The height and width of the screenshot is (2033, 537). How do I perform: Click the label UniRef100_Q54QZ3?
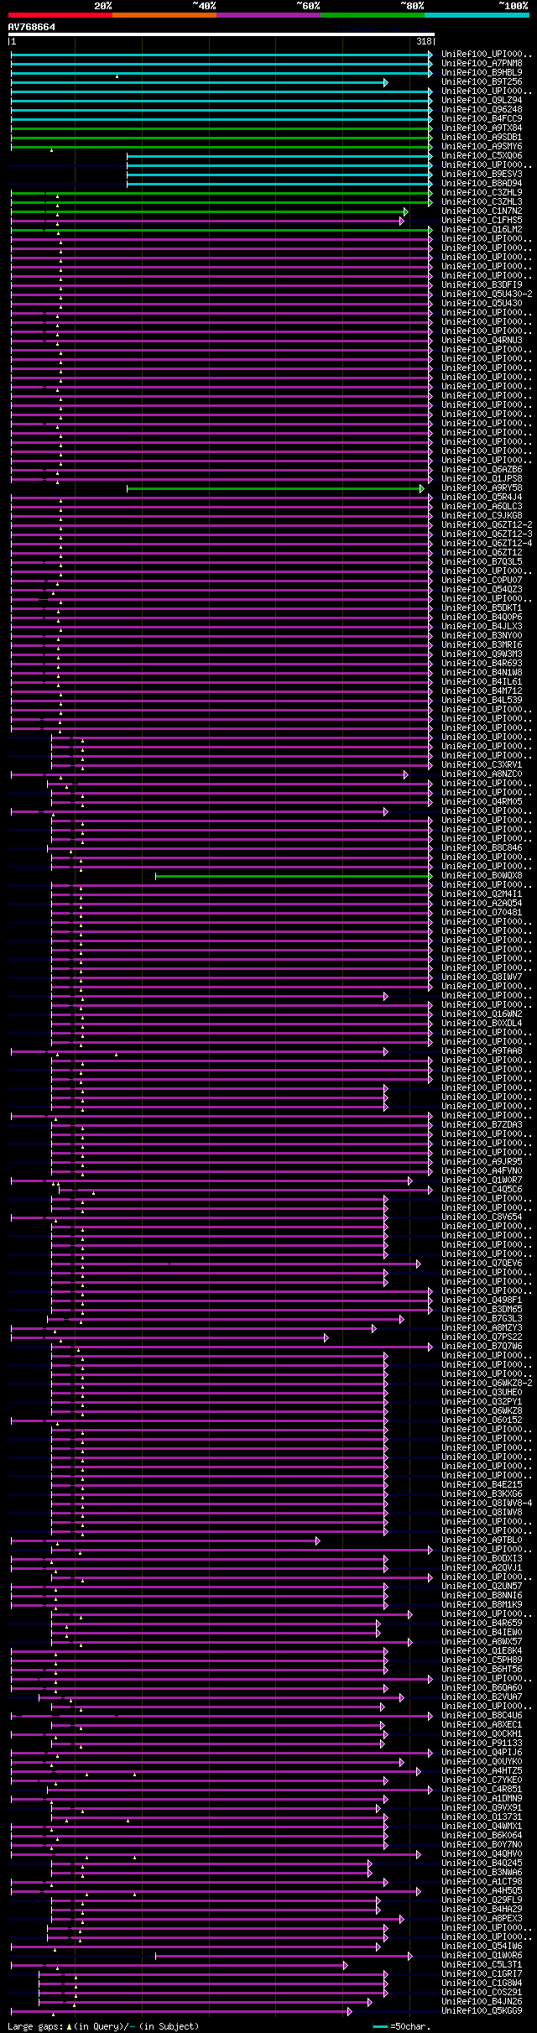482,589
